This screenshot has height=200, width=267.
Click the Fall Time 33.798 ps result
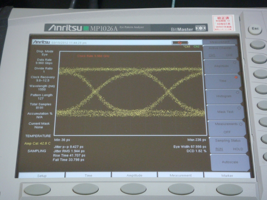[69, 160]
